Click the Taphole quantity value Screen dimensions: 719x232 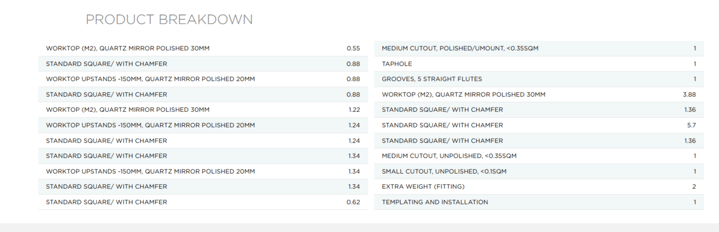pyautogui.click(x=694, y=64)
